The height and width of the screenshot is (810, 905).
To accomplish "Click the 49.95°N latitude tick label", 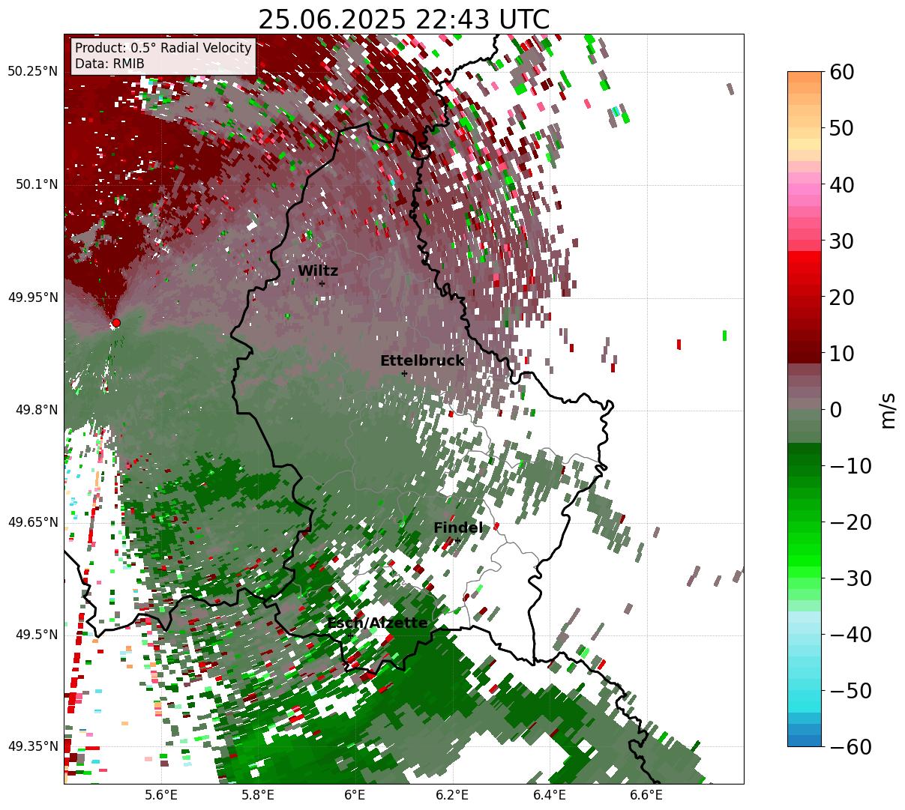I will (32, 297).
